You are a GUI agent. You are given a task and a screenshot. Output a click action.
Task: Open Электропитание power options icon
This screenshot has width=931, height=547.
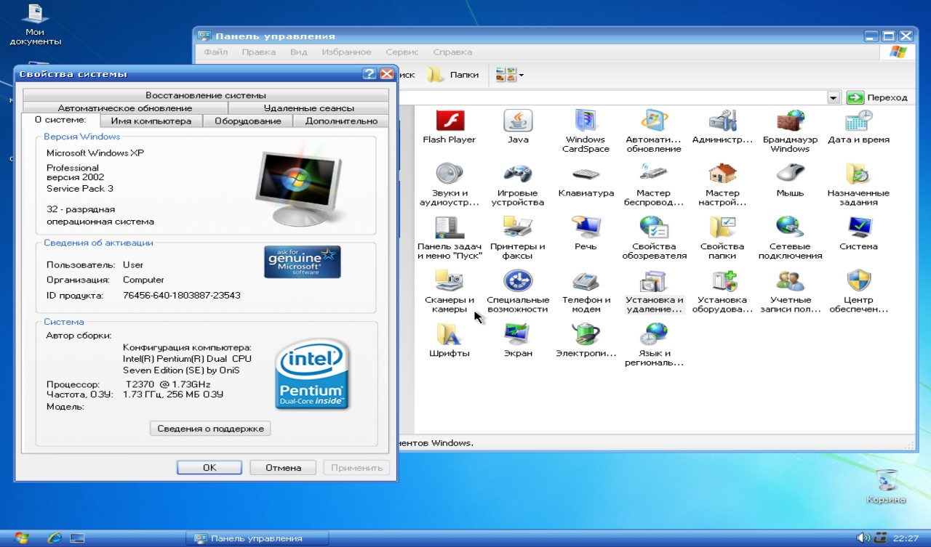[586, 335]
